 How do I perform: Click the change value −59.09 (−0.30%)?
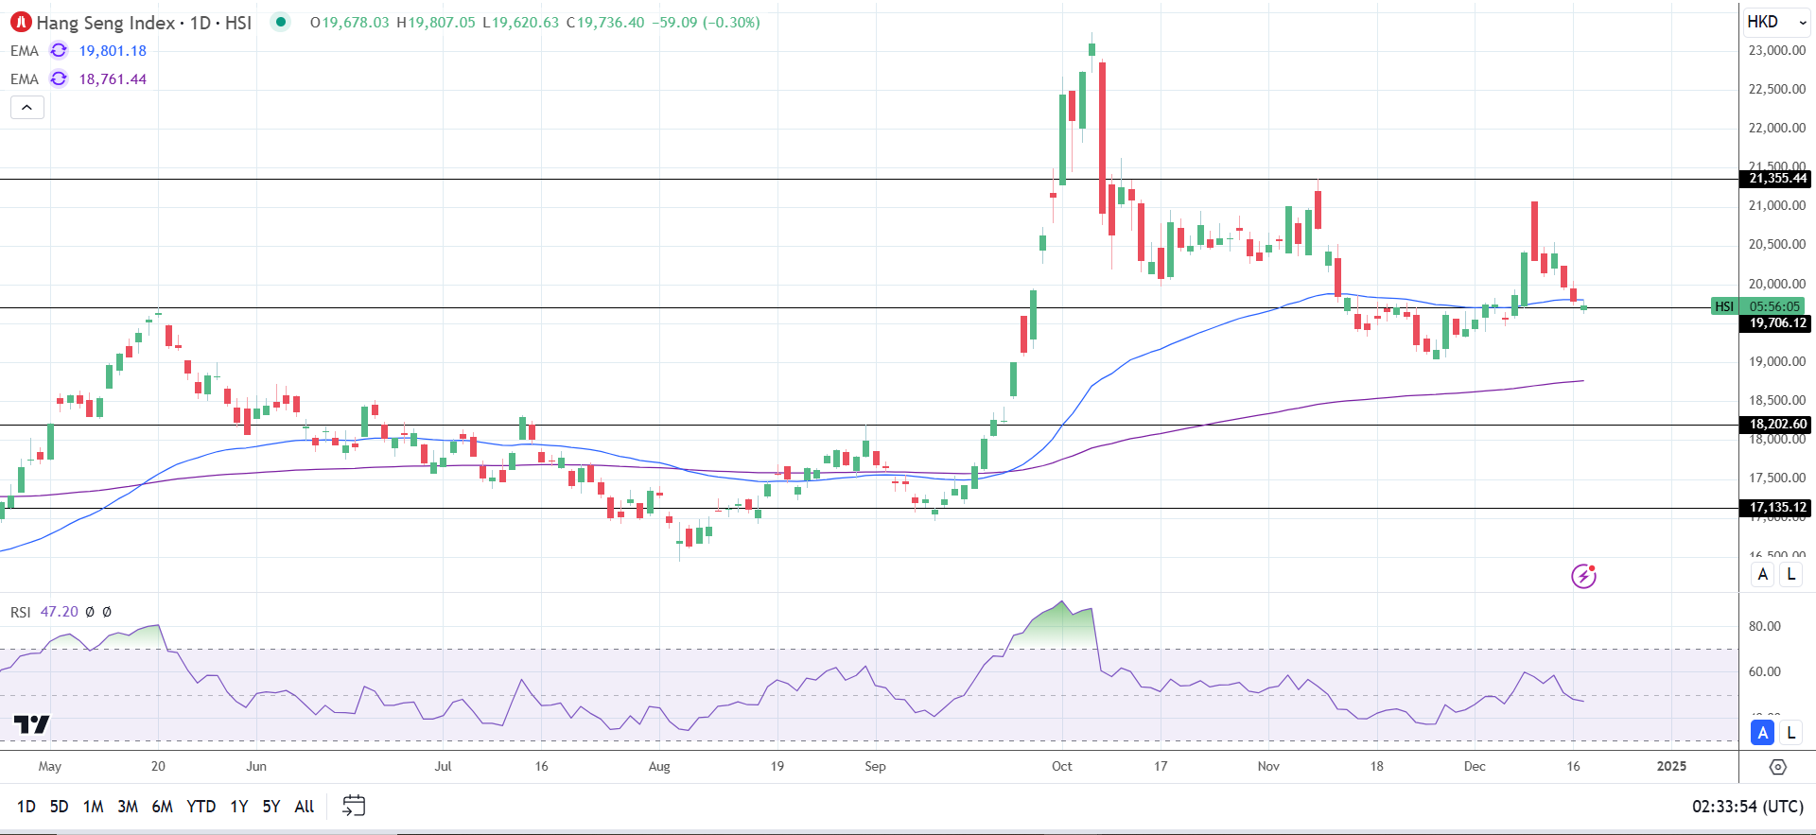(706, 23)
